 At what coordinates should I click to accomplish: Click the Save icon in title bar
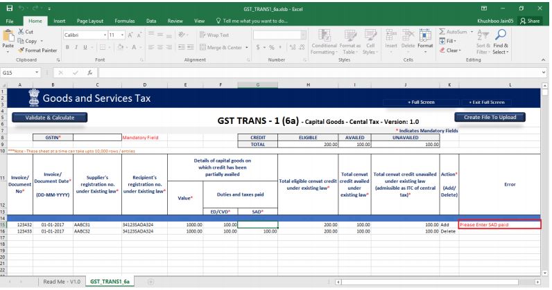pyautogui.click(x=8, y=8)
